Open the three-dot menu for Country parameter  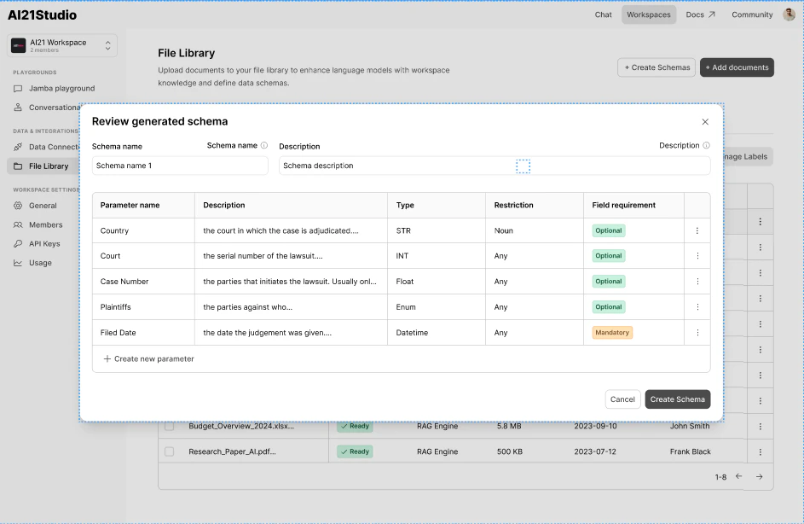697,230
